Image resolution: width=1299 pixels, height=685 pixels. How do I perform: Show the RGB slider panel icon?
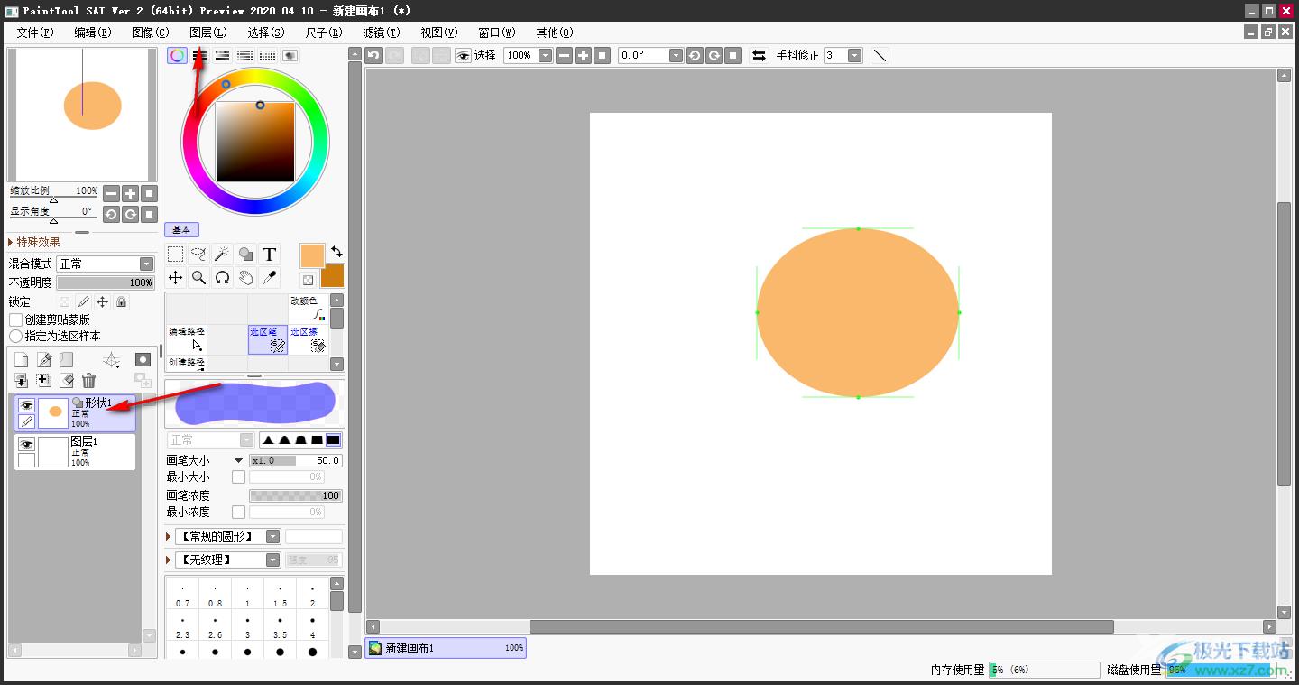pos(200,55)
